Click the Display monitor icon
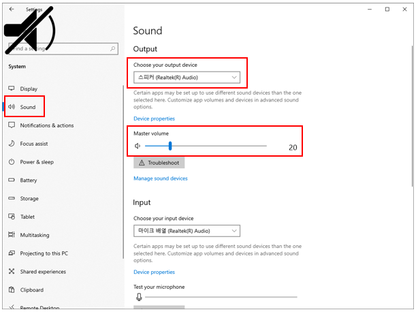Screen dimensions: 418x312 12,89
